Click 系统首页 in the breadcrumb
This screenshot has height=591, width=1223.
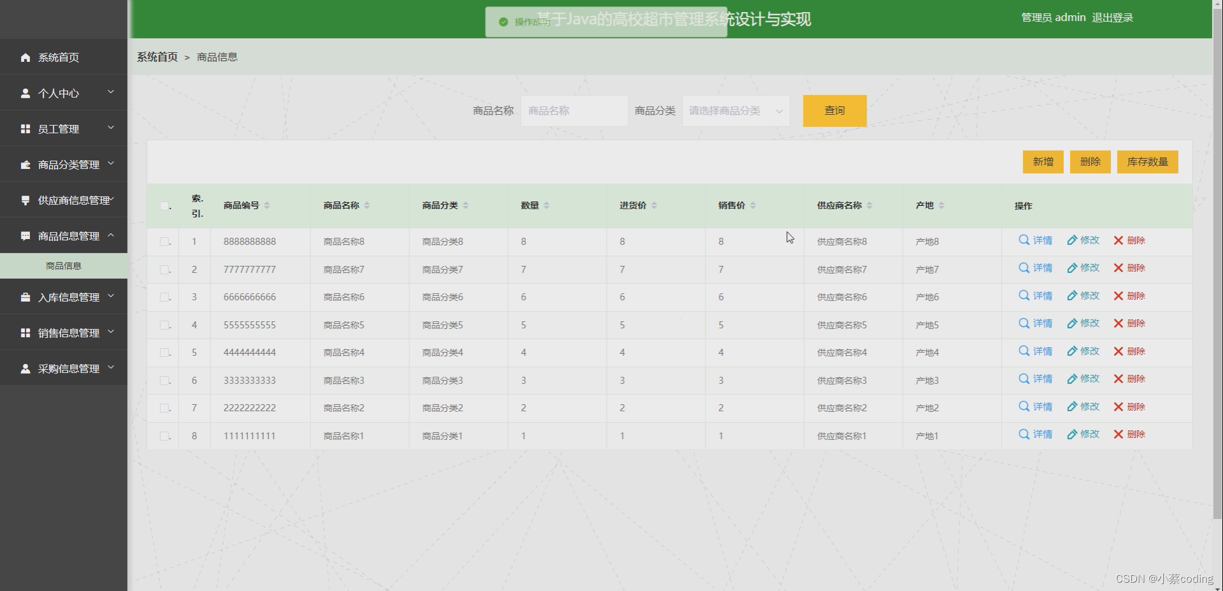[157, 57]
